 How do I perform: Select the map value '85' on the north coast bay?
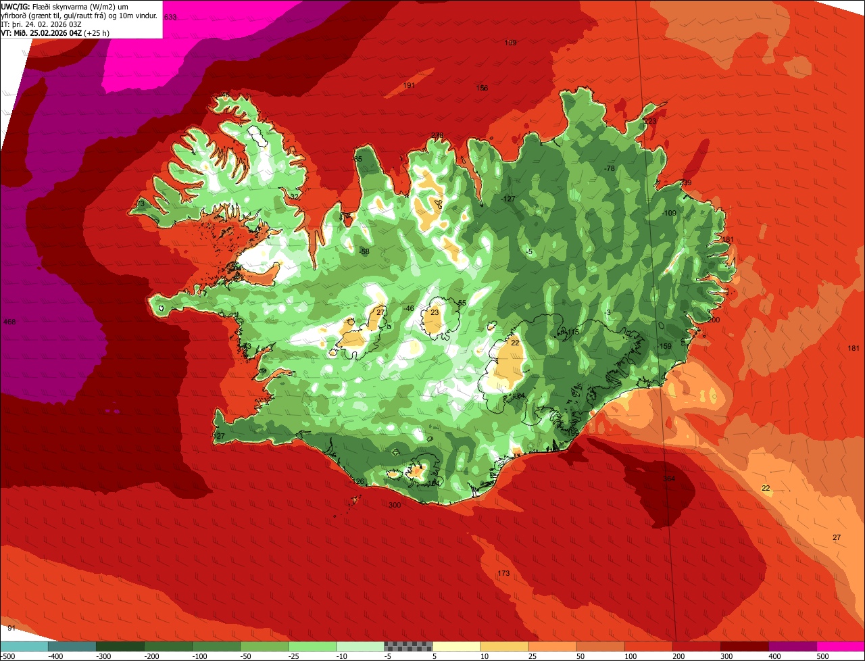[358, 159]
